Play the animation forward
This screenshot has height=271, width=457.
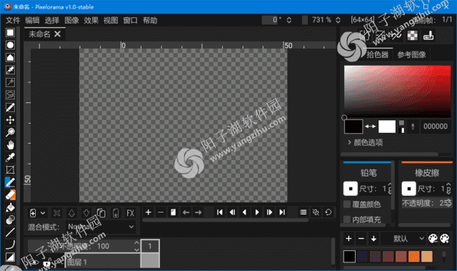point(257,212)
